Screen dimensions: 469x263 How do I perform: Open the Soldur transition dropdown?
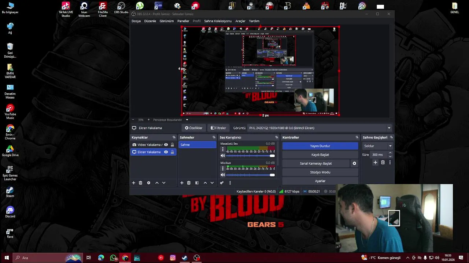tap(378, 146)
